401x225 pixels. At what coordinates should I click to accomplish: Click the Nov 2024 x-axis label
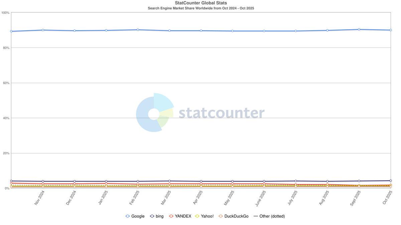tap(39, 198)
